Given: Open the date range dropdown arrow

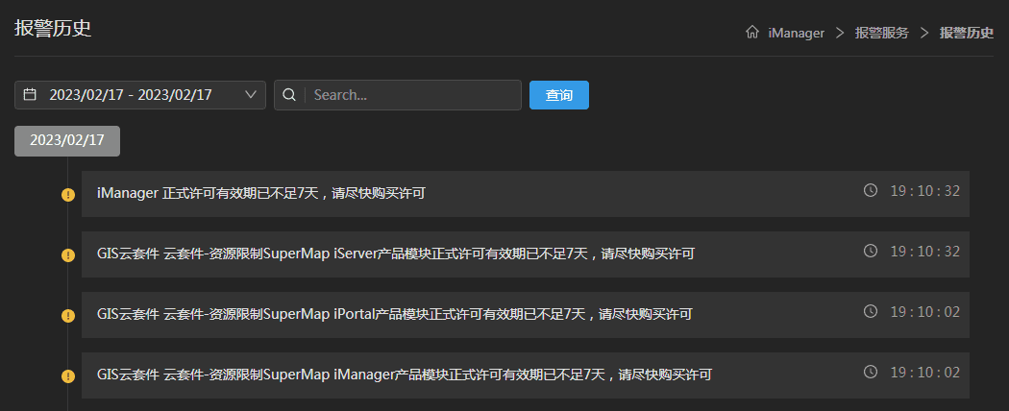Looking at the screenshot, I should [x=251, y=95].
